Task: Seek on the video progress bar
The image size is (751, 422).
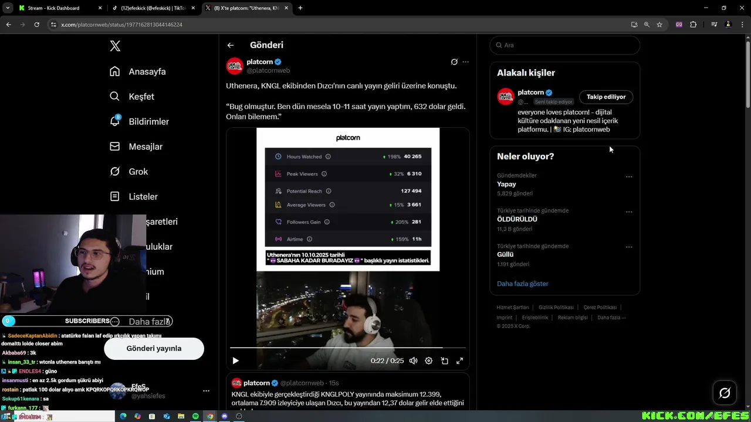Action: [x=347, y=348]
